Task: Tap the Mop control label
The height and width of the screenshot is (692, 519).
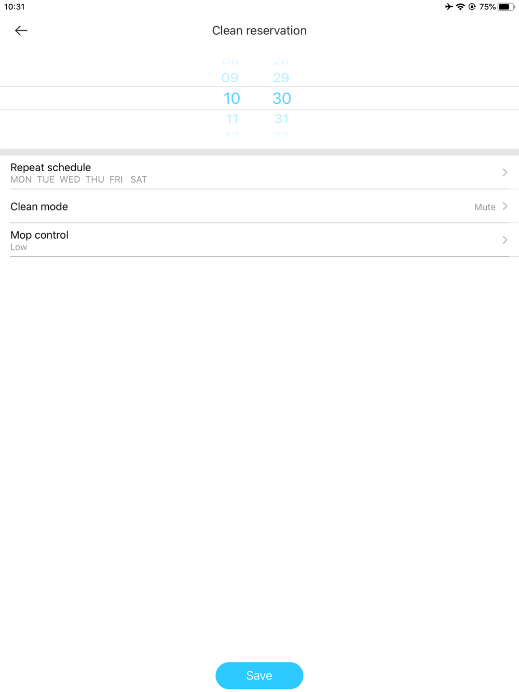Action: click(x=39, y=235)
